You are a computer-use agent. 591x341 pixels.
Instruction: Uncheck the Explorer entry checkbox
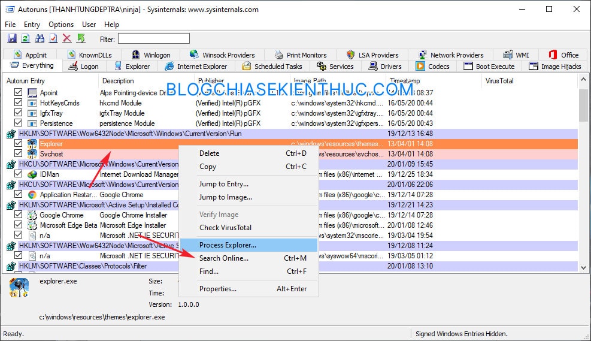18,143
